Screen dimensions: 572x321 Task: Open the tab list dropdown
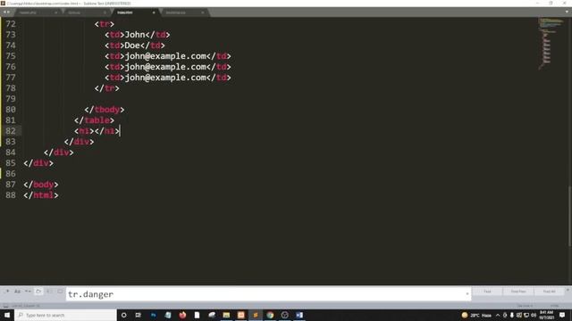(x=567, y=12)
